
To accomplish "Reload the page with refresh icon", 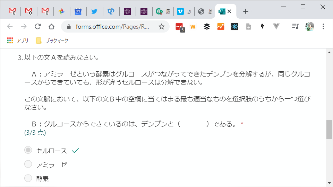I will pyautogui.click(x=38, y=27).
